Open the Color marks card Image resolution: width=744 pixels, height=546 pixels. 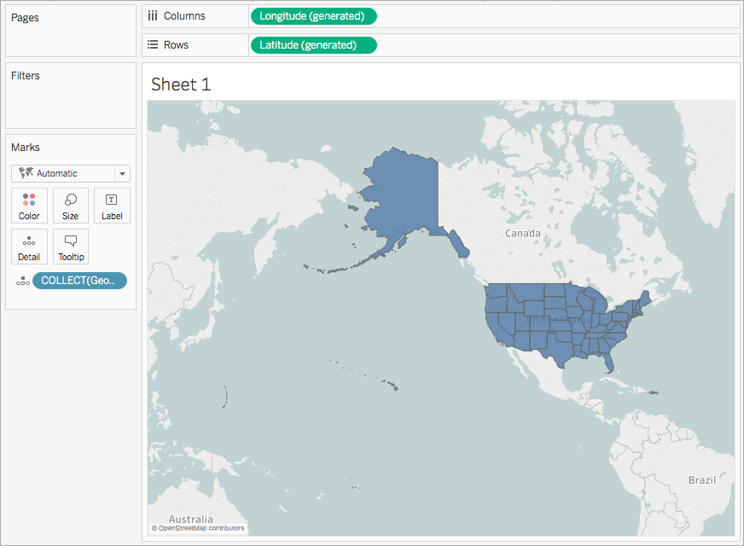(29, 206)
